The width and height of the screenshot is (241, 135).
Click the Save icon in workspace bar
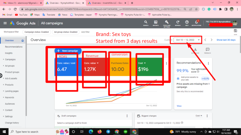pos(235,31)
